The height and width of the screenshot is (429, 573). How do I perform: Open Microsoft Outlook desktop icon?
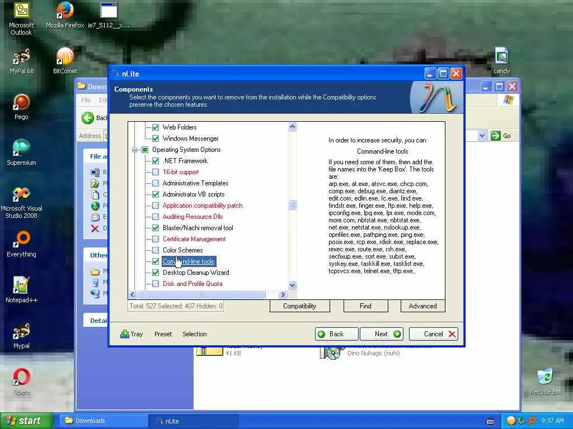(x=21, y=18)
